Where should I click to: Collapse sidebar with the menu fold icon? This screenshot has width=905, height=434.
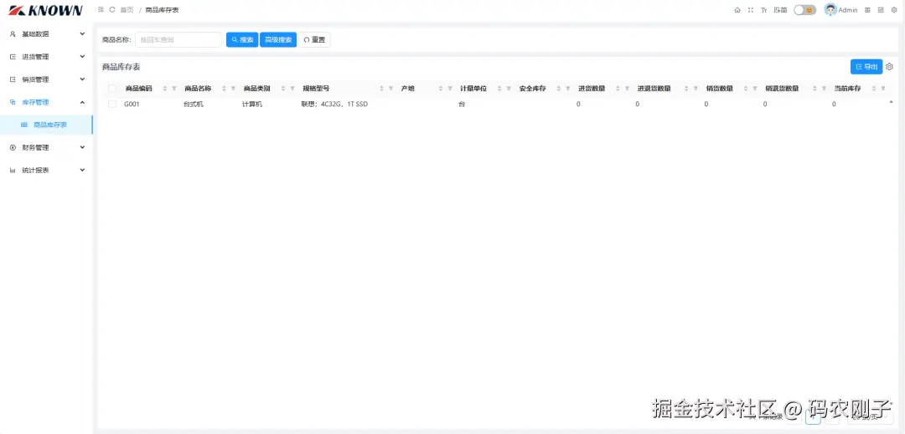click(x=101, y=10)
